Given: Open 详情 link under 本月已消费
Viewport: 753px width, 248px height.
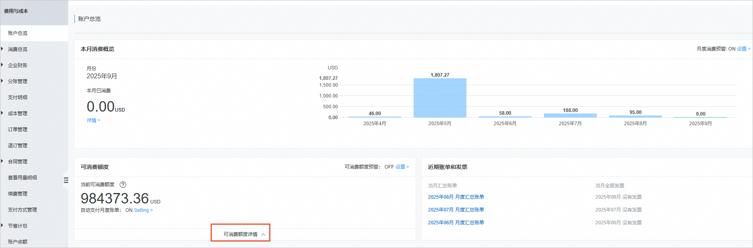Looking at the screenshot, I should (x=93, y=120).
